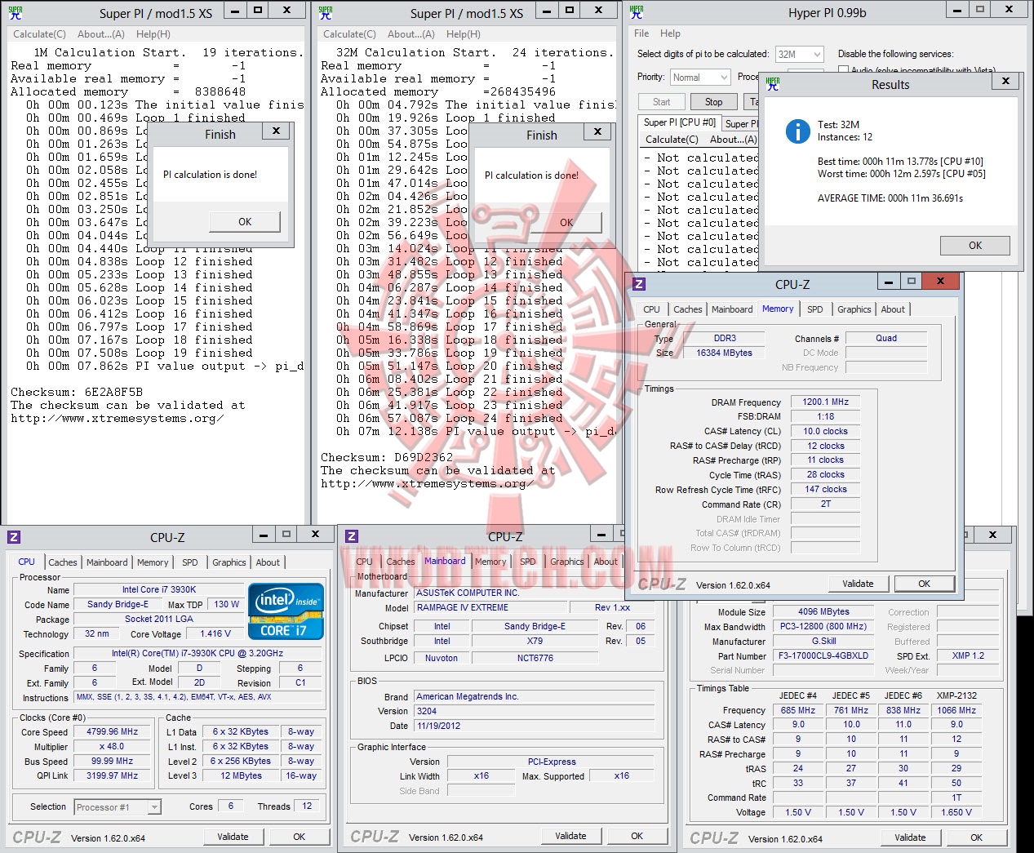This screenshot has width=1034, height=853.
Task: Click the Model field RAMPAGE IV EXTREME
Action: pos(491,608)
